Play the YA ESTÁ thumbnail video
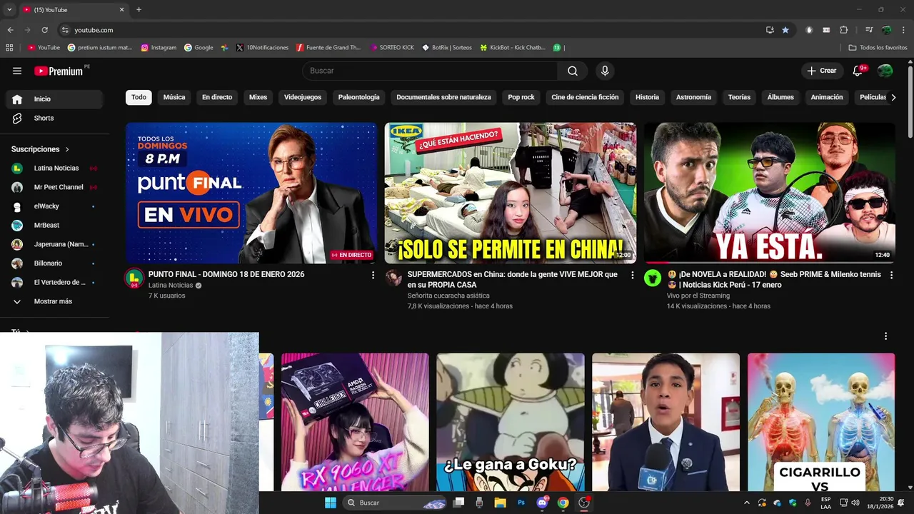This screenshot has width=914, height=514. tap(770, 193)
